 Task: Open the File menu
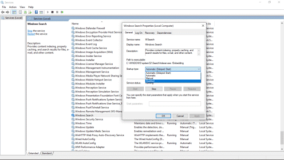tap(4, 7)
